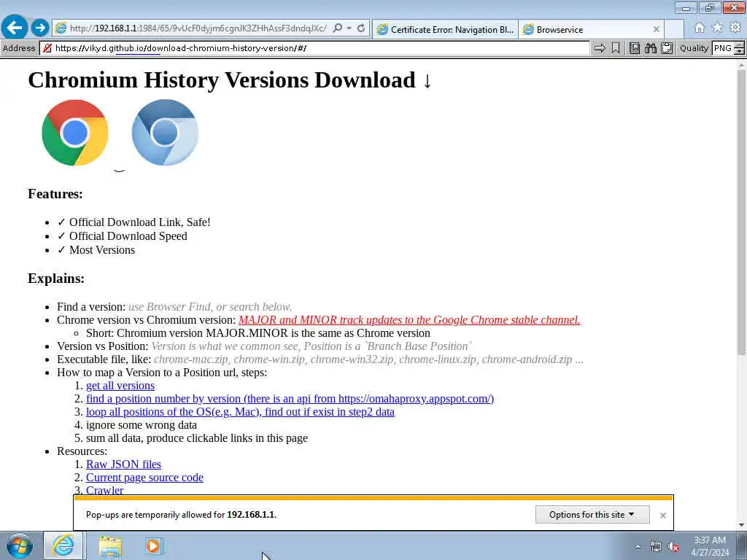Image resolution: width=747 pixels, height=560 pixels.
Task: Click the IE page icon in URL bar
Action: pyautogui.click(x=61, y=28)
